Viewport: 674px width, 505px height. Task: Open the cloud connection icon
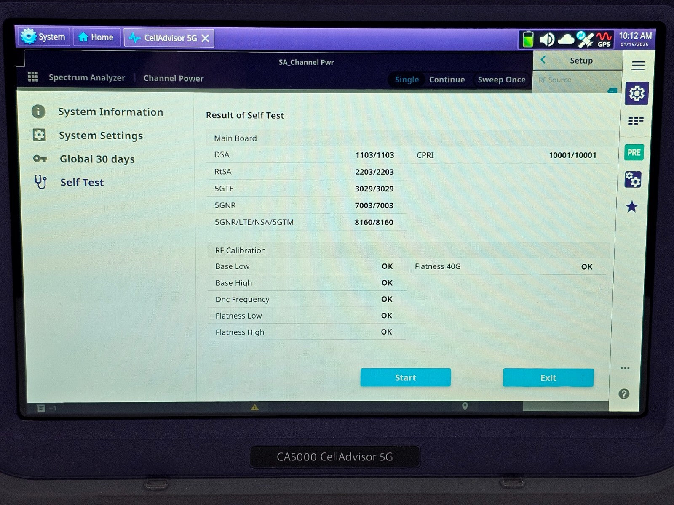click(x=566, y=40)
